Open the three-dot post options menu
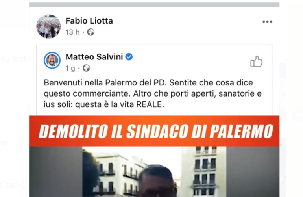This screenshot has width=303, height=197. (x=267, y=22)
